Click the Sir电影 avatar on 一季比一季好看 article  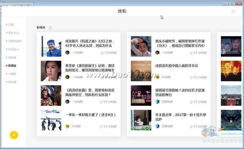tap(67, 126)
